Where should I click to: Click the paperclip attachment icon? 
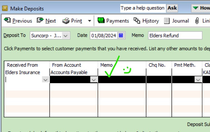click(197, 21)
